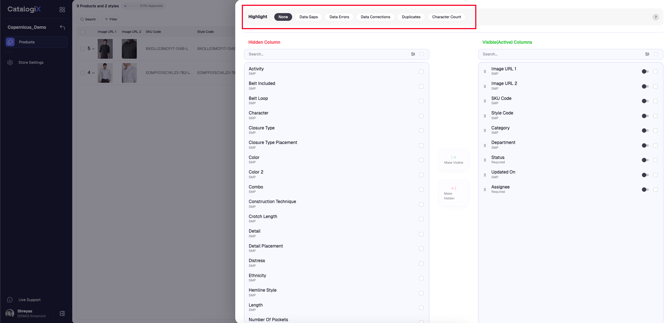The height and width of the screenshot is (323, 670).
Task: Click the back arrow next to Copernicus_Demo
Action: 62,27
